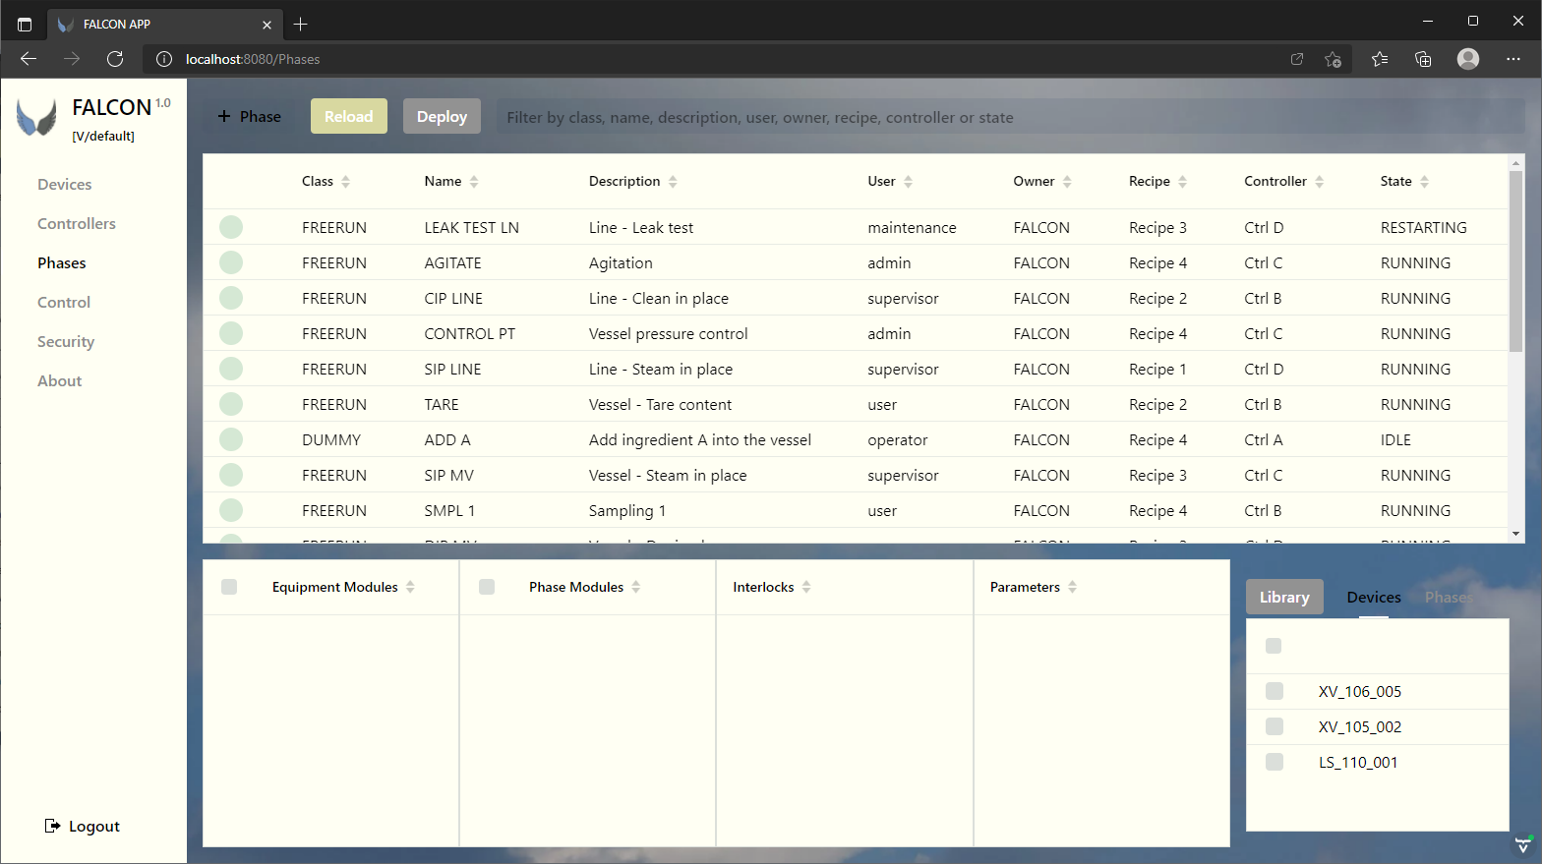Open Security page in sidebar
This screenshot has width=1542, height=864.
66,341
